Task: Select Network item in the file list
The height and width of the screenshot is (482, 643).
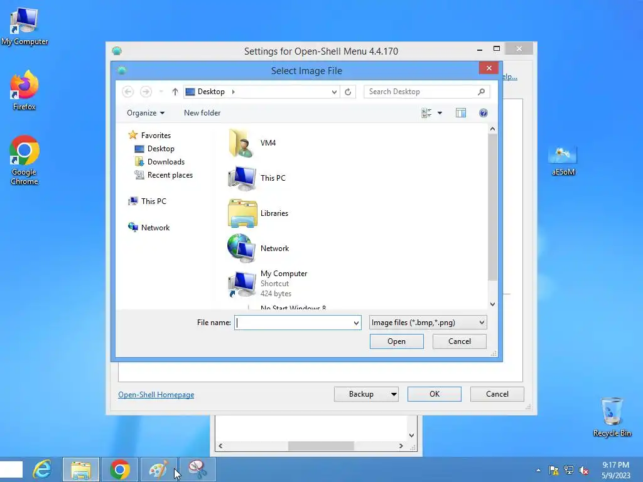Action: coord(258,249)
